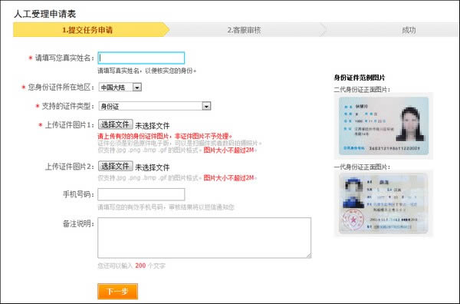Click the 手机号码 label

pos(78,194)
